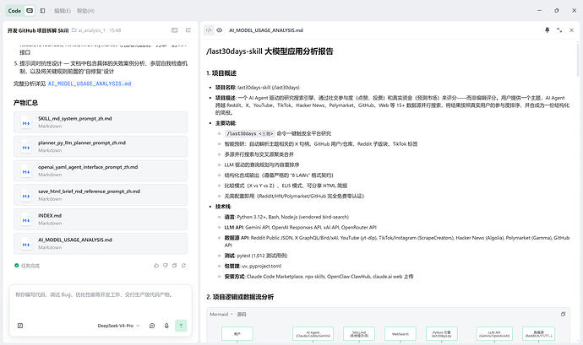Like the response with thumbs up
Screen dimensions: 583x345
tap(156, 266)
